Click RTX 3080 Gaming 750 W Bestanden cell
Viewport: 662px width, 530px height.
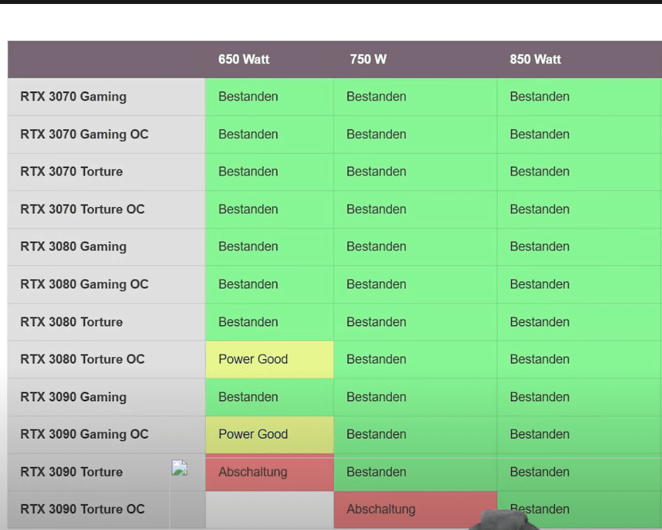pyautogui.click(x=415, y=247)
